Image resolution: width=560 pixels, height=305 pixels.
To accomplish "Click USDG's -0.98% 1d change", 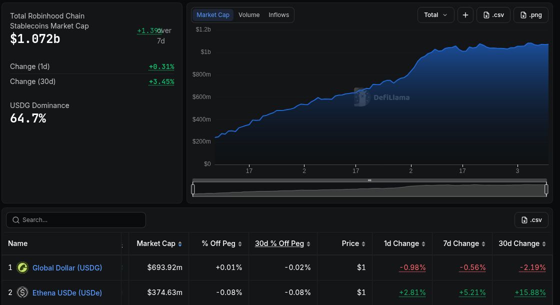I will pos(412,267).
